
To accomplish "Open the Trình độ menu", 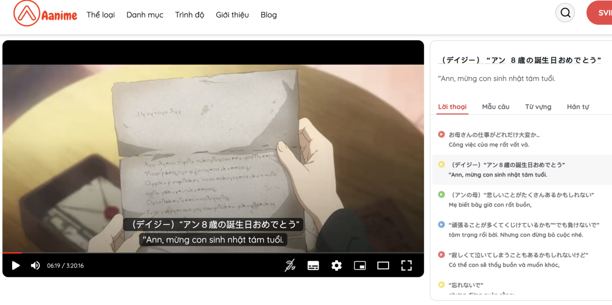I will 189,15.
